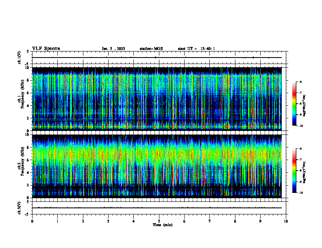Screen dimensions: 322x248
Task: Click time axis tick label "4"
Action: click(x=134, y=221)
